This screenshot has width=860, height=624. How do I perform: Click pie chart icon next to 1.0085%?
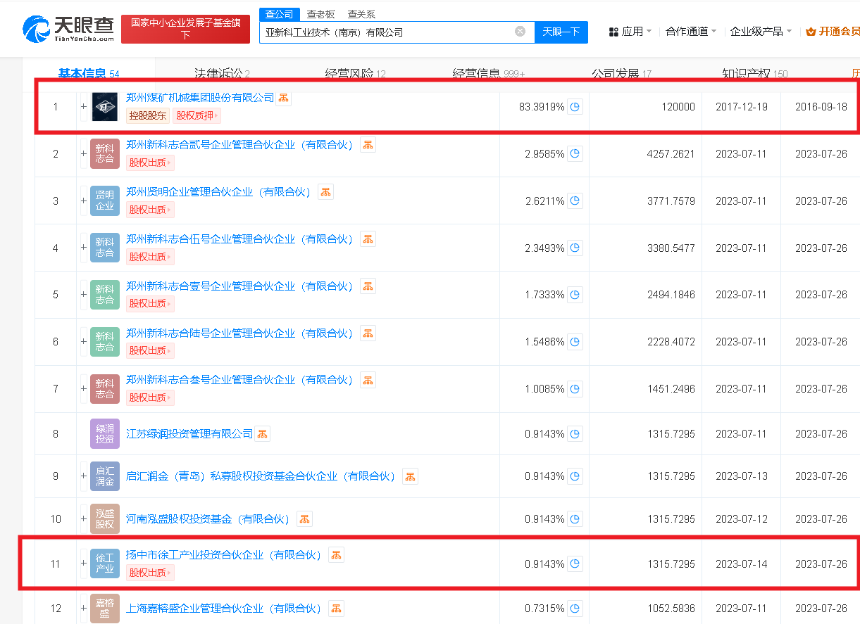(575, 388)
